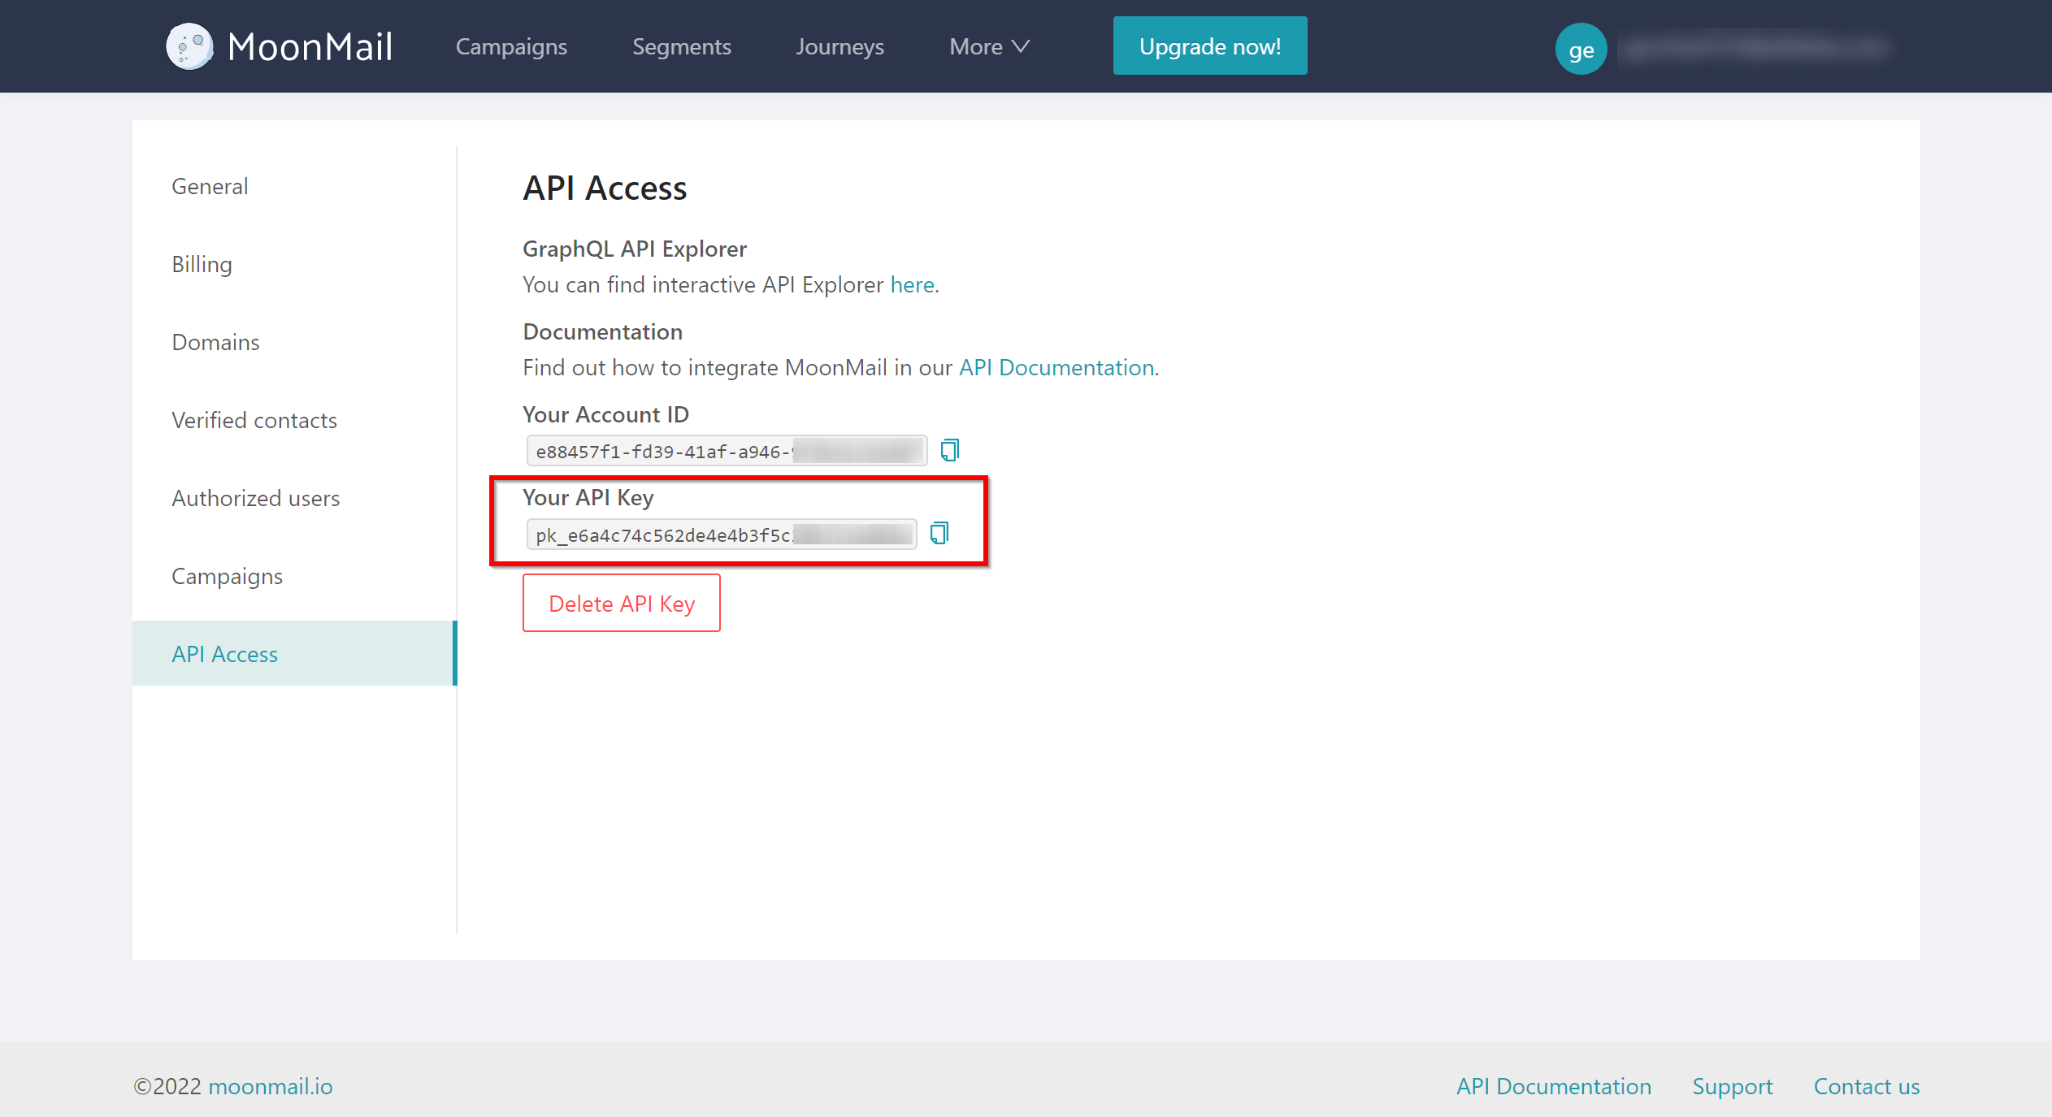
Task: Follow the 'here' API Explorer link
Action: pos(912,284)
